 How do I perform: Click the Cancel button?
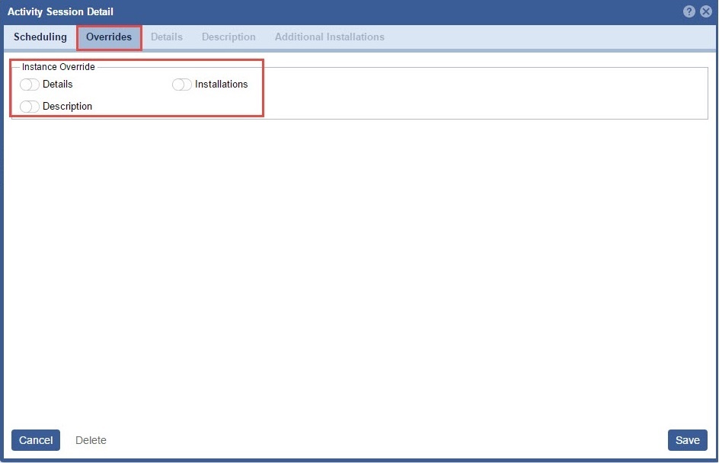pyautogui.click(x=36, y=440)
